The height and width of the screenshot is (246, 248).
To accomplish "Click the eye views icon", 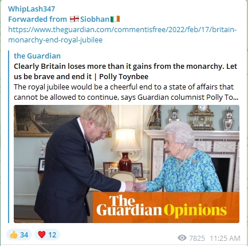I will click(182, 238).
